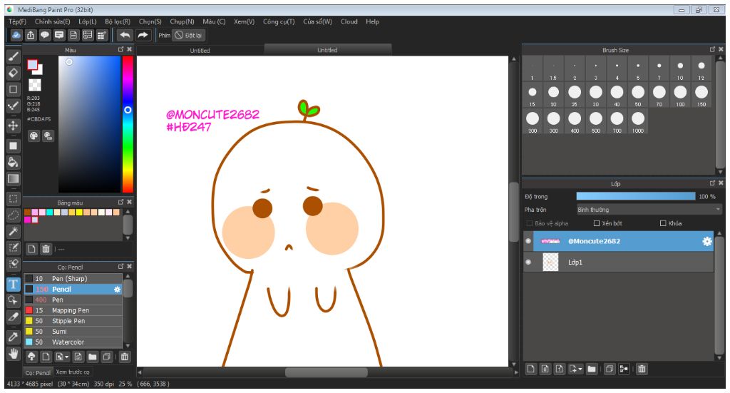
Task: Click the foreground color swatch
Action: point(32,65)
